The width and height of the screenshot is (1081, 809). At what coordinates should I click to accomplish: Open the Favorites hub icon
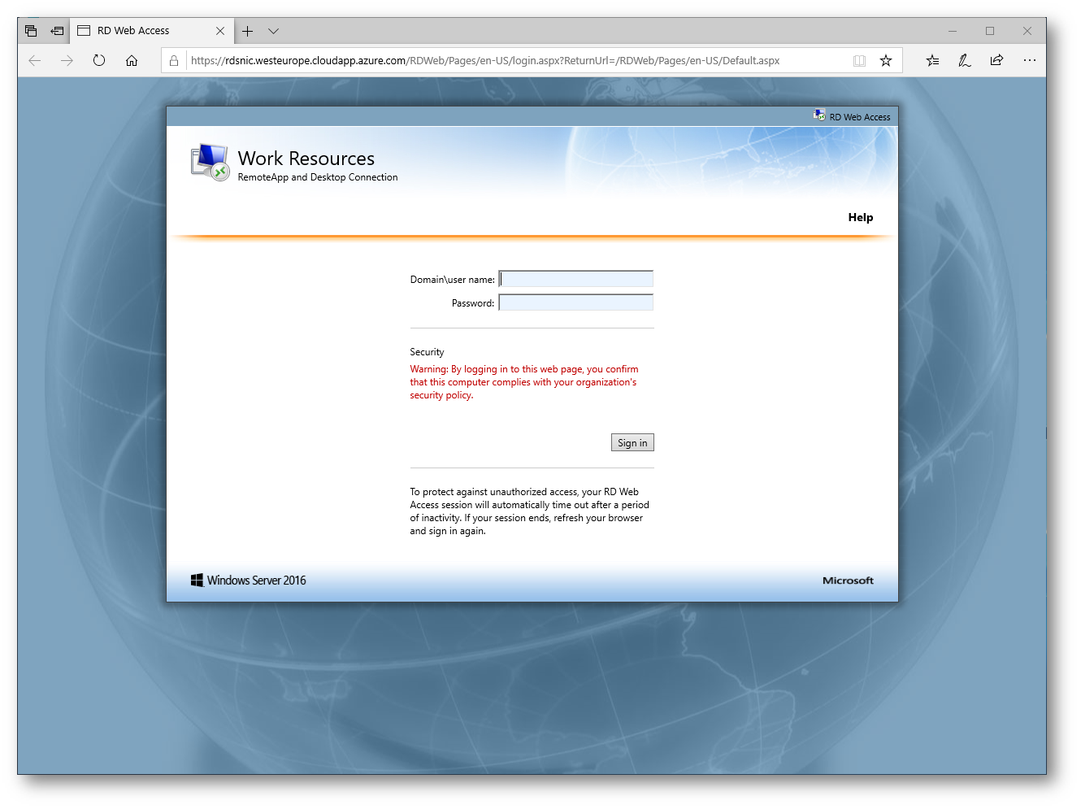click(932, 60)
